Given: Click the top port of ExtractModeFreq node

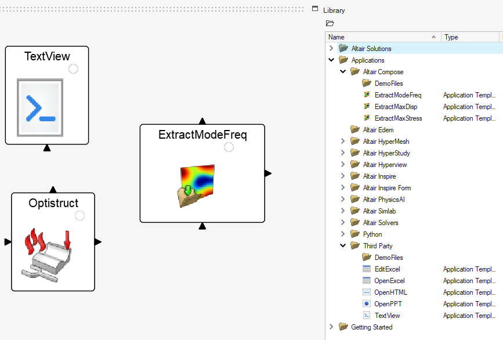Looking at the screenshot, I should (202, 121).
